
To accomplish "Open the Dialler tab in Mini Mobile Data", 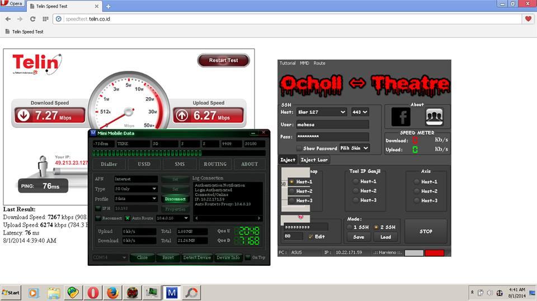I will (109, 164).
